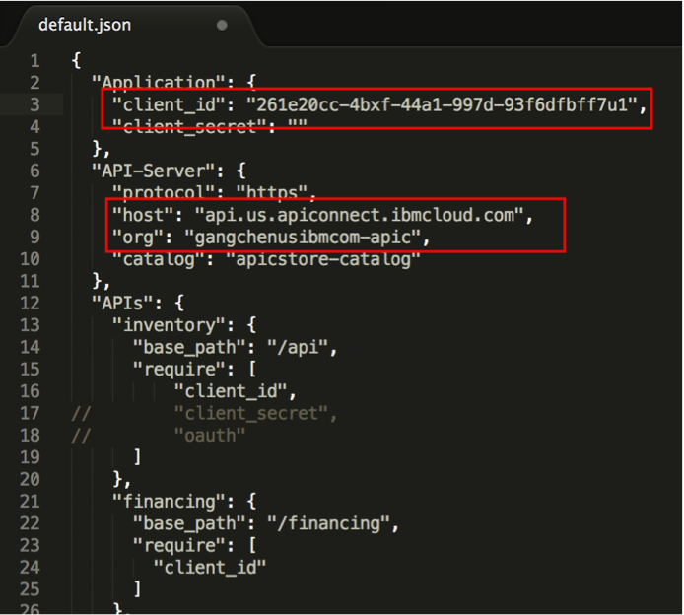Click "client_id" on line 16
The image size is (684, 615).
231,391
